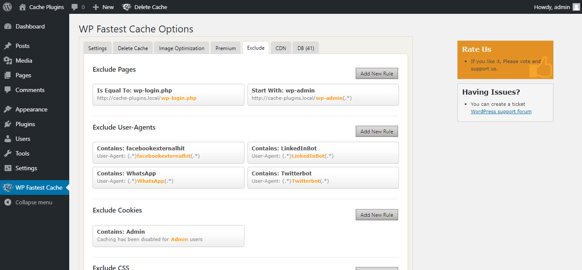582x270 pixels.
Task: Click the thumbs-up icon in Rate Us
Action: point(541,68)
